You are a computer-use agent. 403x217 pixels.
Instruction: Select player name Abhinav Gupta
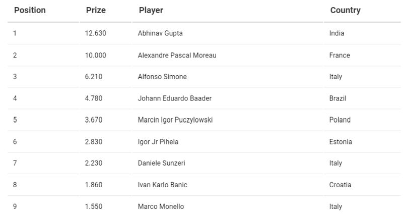pyautogui.click(x=160, y=33)
